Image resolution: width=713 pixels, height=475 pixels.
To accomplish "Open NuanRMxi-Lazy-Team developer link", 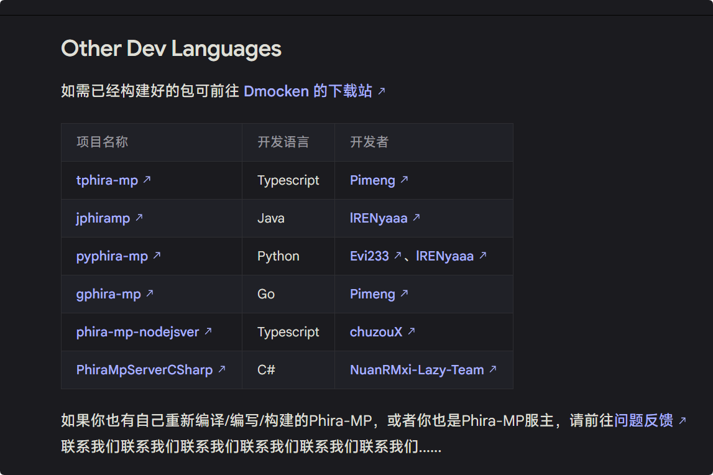I will coord(416,370).
